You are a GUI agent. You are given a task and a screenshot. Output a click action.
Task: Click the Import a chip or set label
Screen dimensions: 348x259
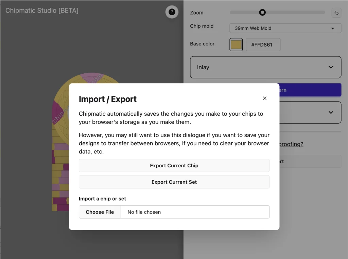point(102,199)
